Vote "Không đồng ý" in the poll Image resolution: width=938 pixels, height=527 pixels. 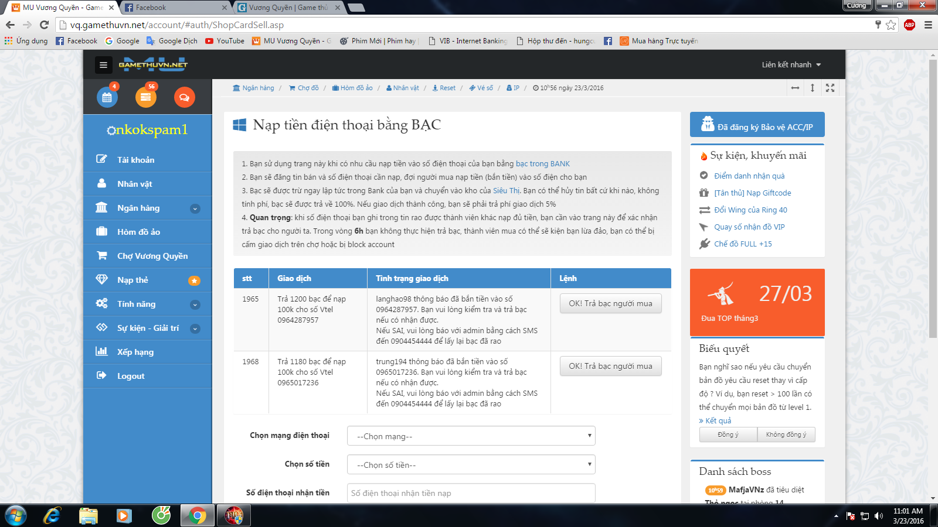(x=786, y=434)
